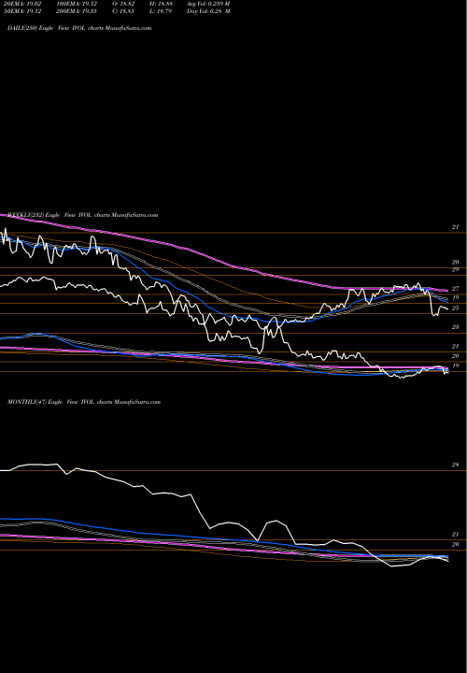Image resolution: width=467 pixels, height=673 pixels.
Task: Click the 23 price axis label
Action: tap(456, 327)
